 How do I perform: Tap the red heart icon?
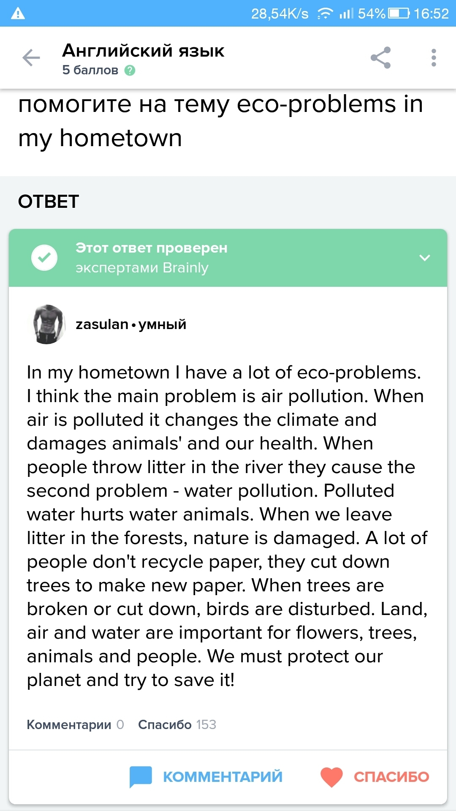[331, 776]
